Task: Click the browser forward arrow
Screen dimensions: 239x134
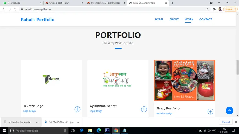Action: pos(9,9)
